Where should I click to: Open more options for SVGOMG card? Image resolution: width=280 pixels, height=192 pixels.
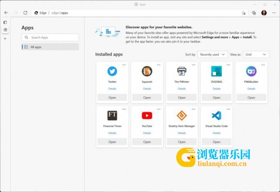[228, 65]
